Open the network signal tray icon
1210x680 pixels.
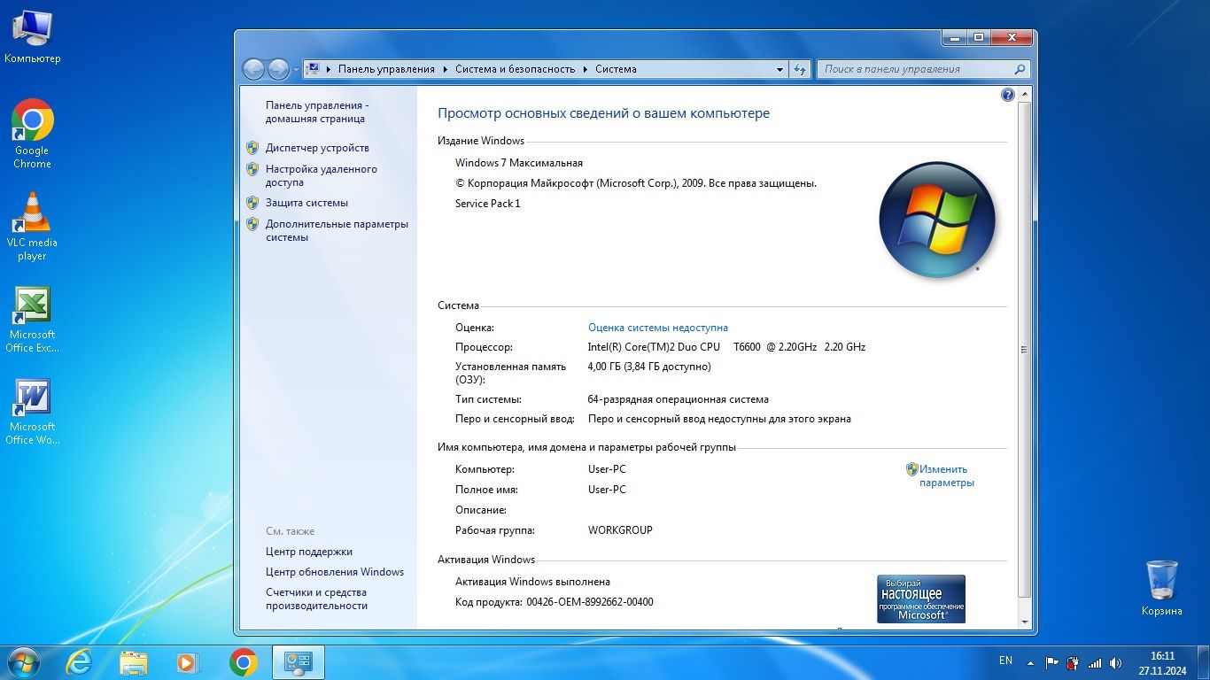click(x=1095, y=662)
